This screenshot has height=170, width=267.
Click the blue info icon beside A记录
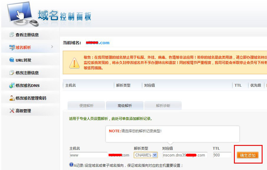[x=71, y=165]
